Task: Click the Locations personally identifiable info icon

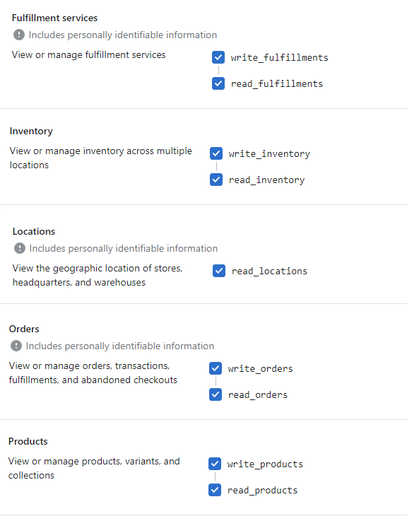Action: pyautogui.click(x=20, y=248)
